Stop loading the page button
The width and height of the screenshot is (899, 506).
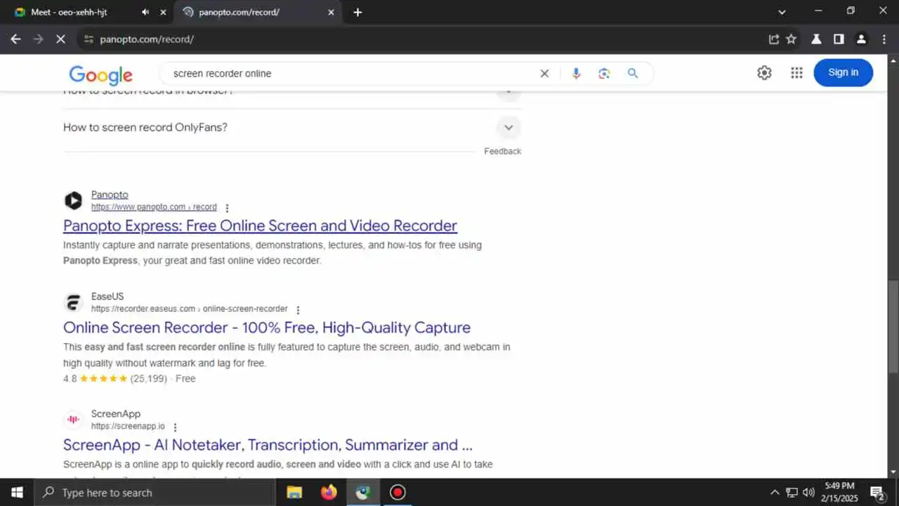60,39
